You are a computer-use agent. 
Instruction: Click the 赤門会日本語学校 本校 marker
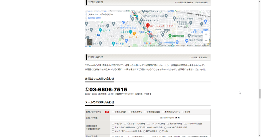point(166,16)
